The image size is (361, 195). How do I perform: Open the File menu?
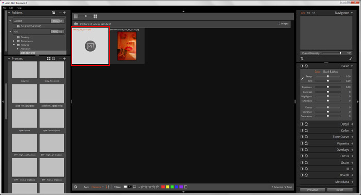pos(4,8)
